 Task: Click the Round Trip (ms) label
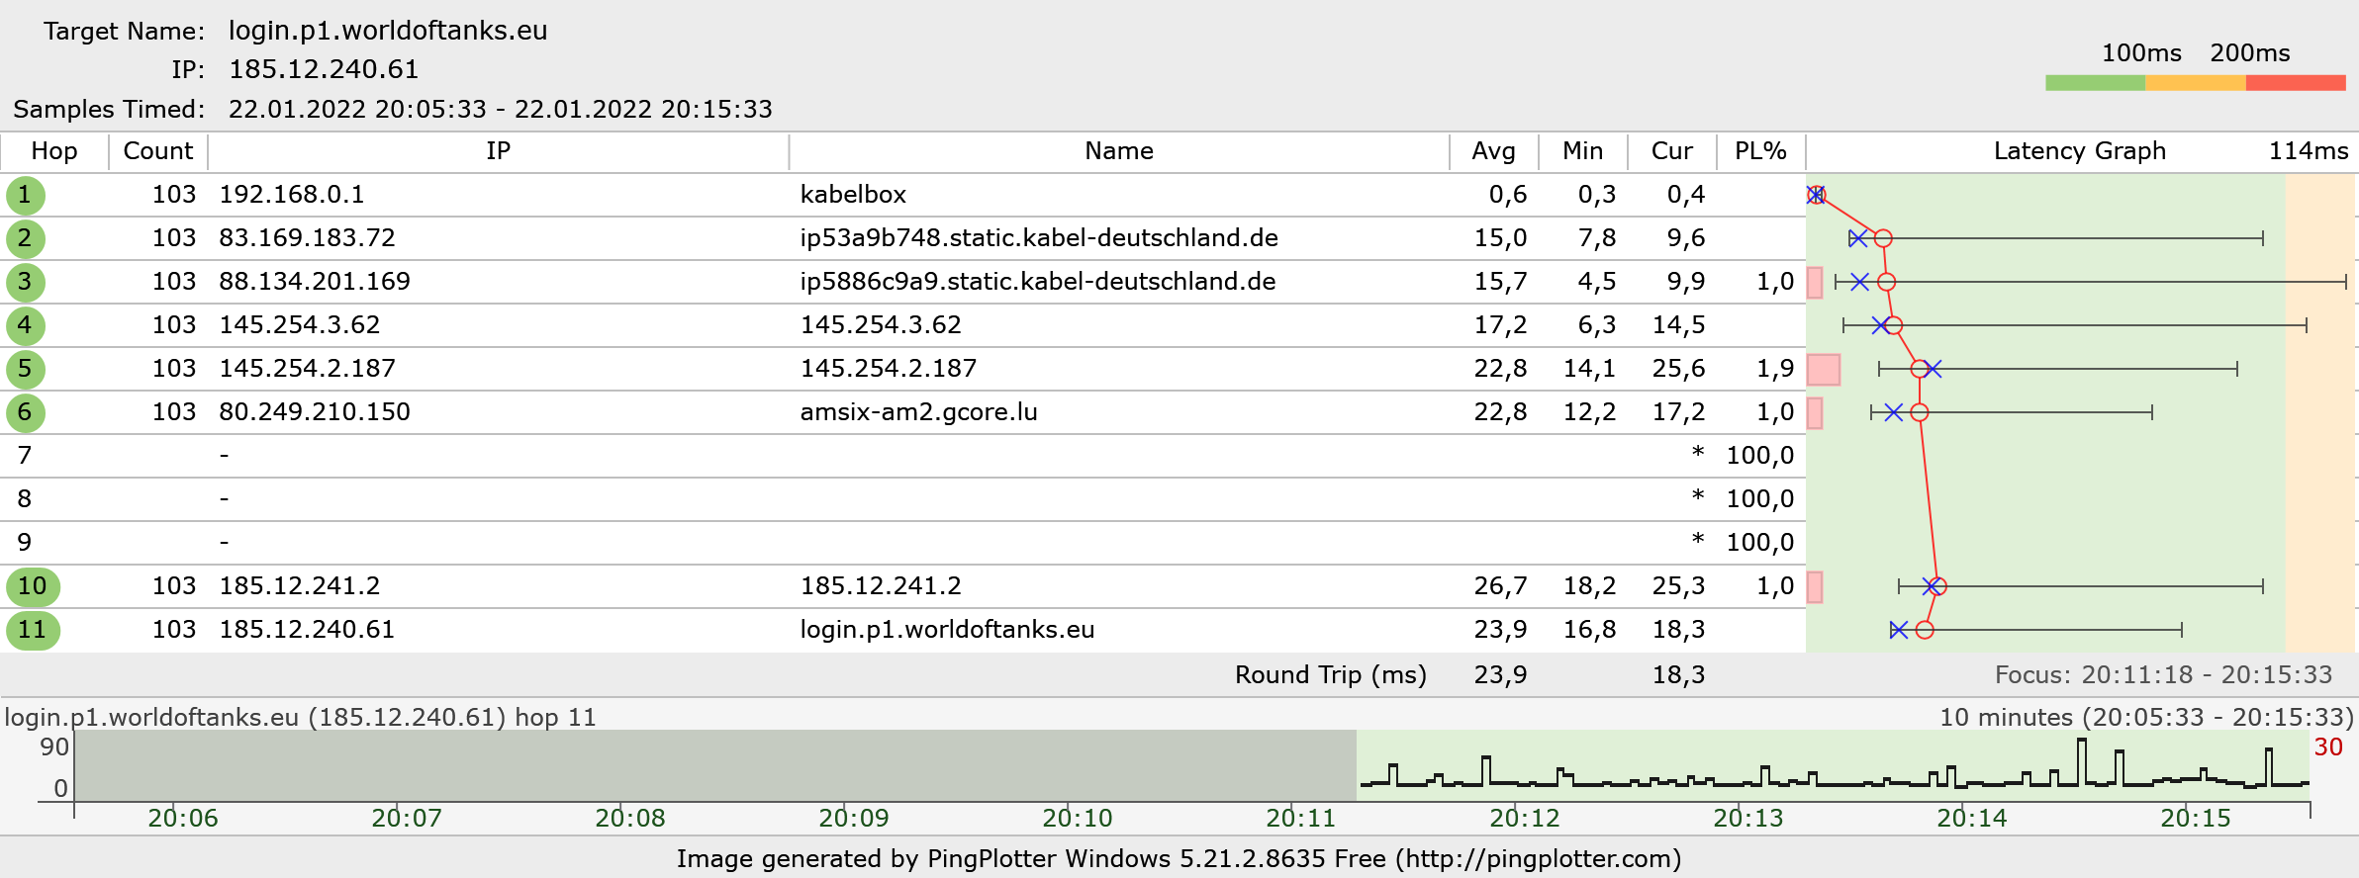[x=1331, y=675]
